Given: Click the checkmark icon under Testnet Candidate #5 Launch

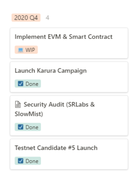Looking at the screenshot, I should 21,161.
